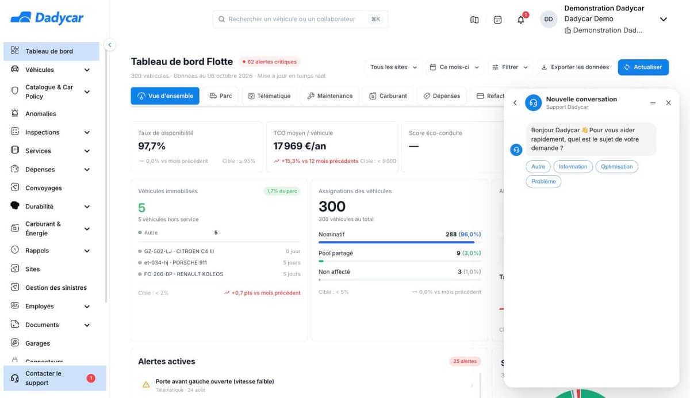
Task: Click the support headset icon in sidebar
Action: click(x=15, y=378)
